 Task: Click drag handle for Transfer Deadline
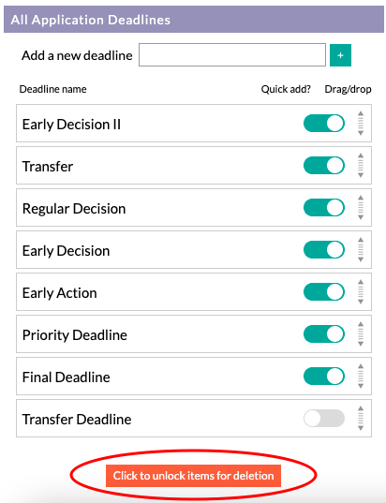tap(361, 418)
